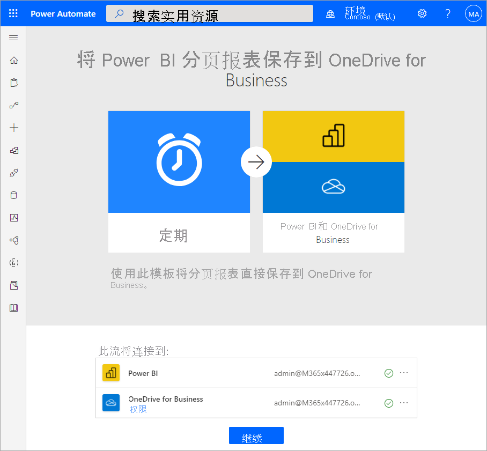Image resolution: width=487 pixels, height=451 pixels.
Task: Open OneDrive for Business more options
Action: [404, 403]
